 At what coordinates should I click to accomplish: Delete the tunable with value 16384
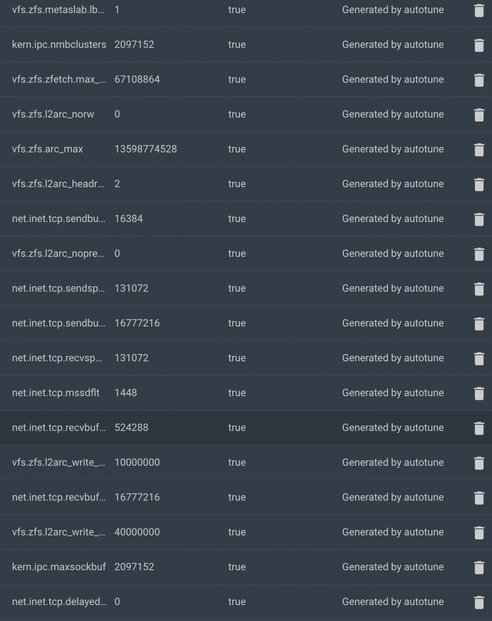(479, 219)
